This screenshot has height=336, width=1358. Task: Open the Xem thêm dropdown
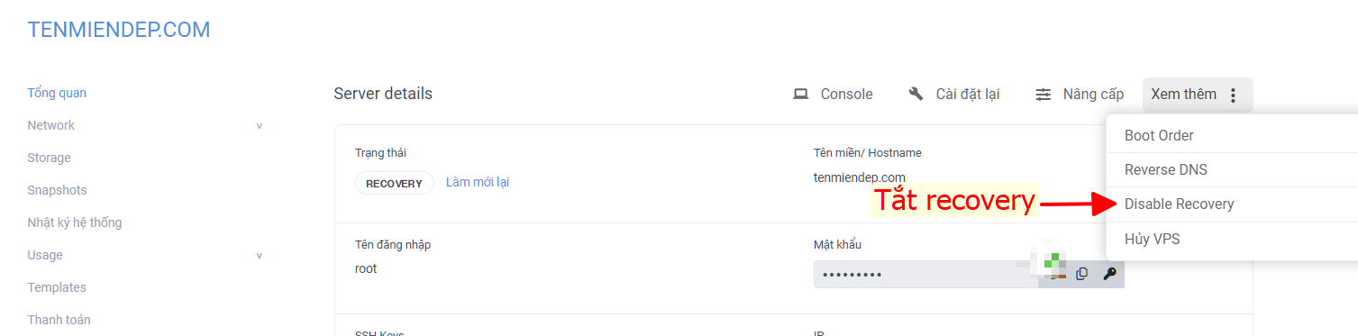1198,95
